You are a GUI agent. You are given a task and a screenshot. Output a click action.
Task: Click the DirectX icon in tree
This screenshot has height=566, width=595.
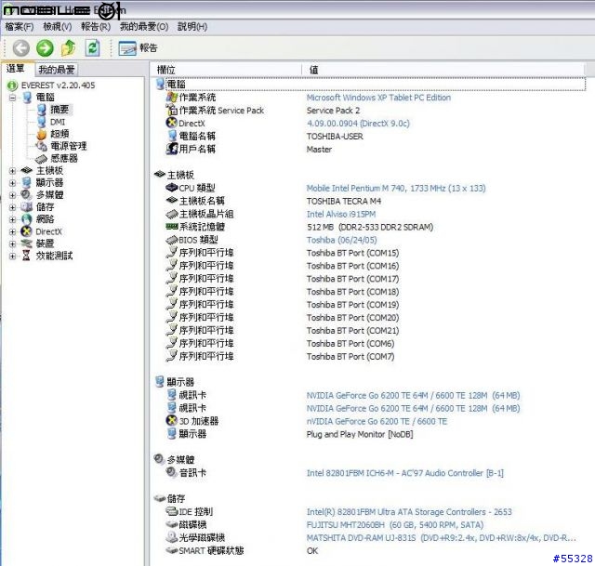27,231
